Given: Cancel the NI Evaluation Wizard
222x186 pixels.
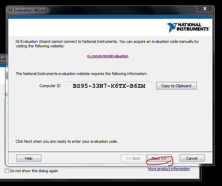Looking at the screenshot, I should pyautogui.click(x=192, y=158).
